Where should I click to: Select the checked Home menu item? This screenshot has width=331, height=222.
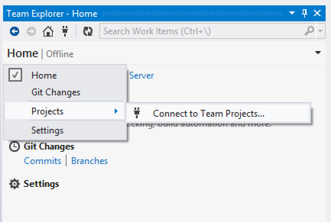66,75
